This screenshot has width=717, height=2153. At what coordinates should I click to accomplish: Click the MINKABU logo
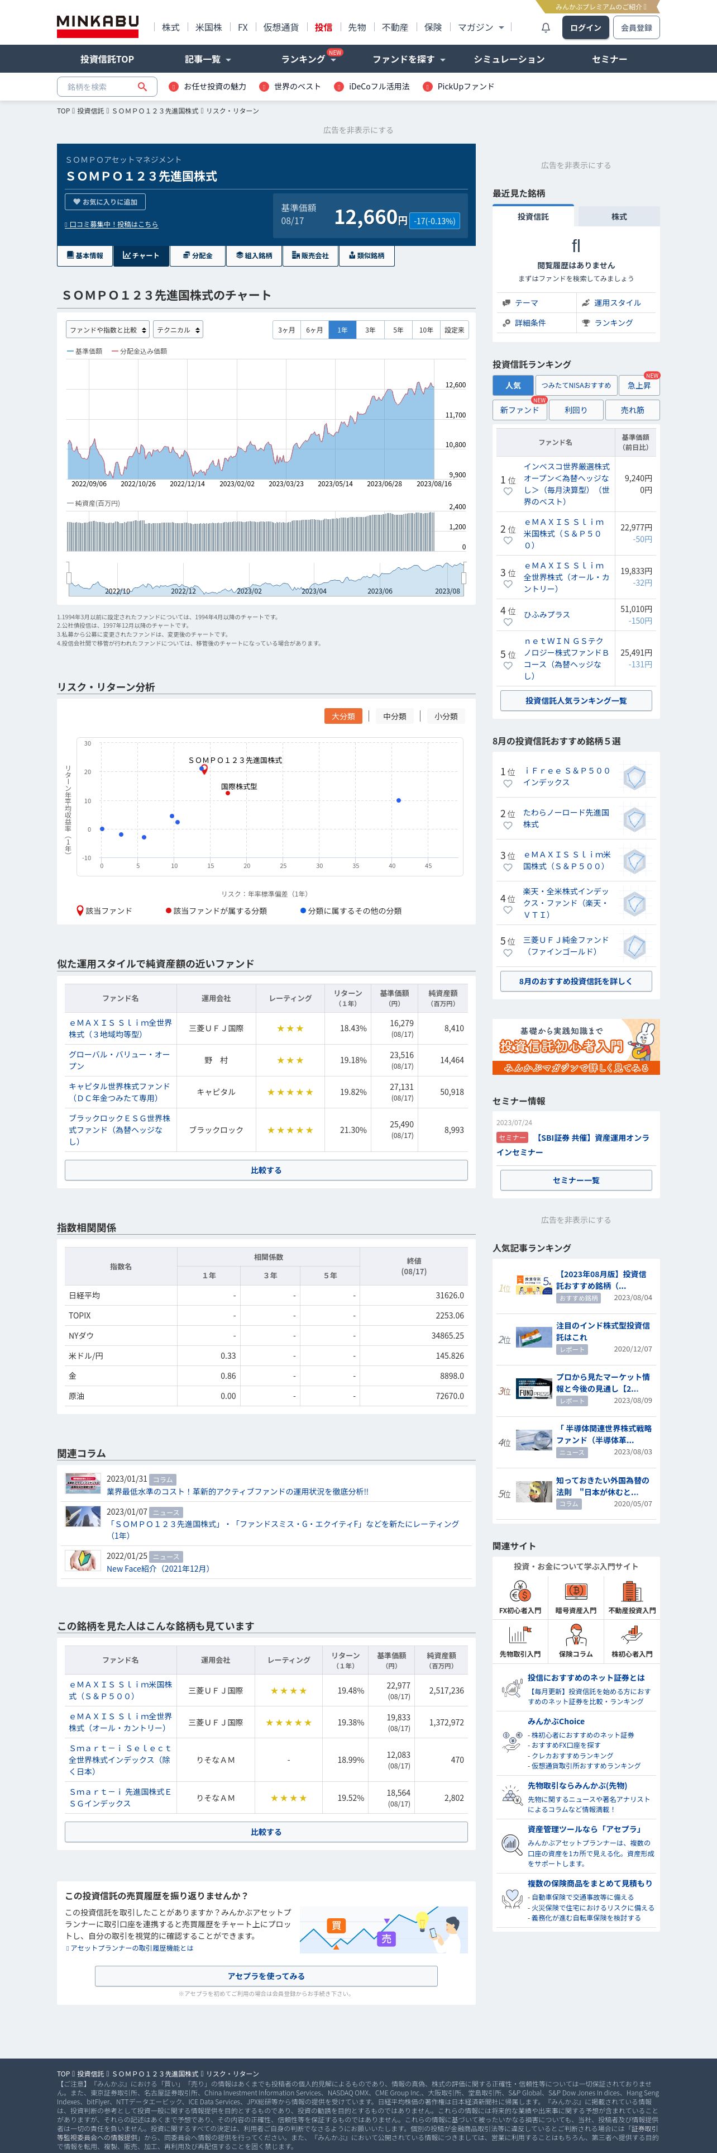pos(98,26)
